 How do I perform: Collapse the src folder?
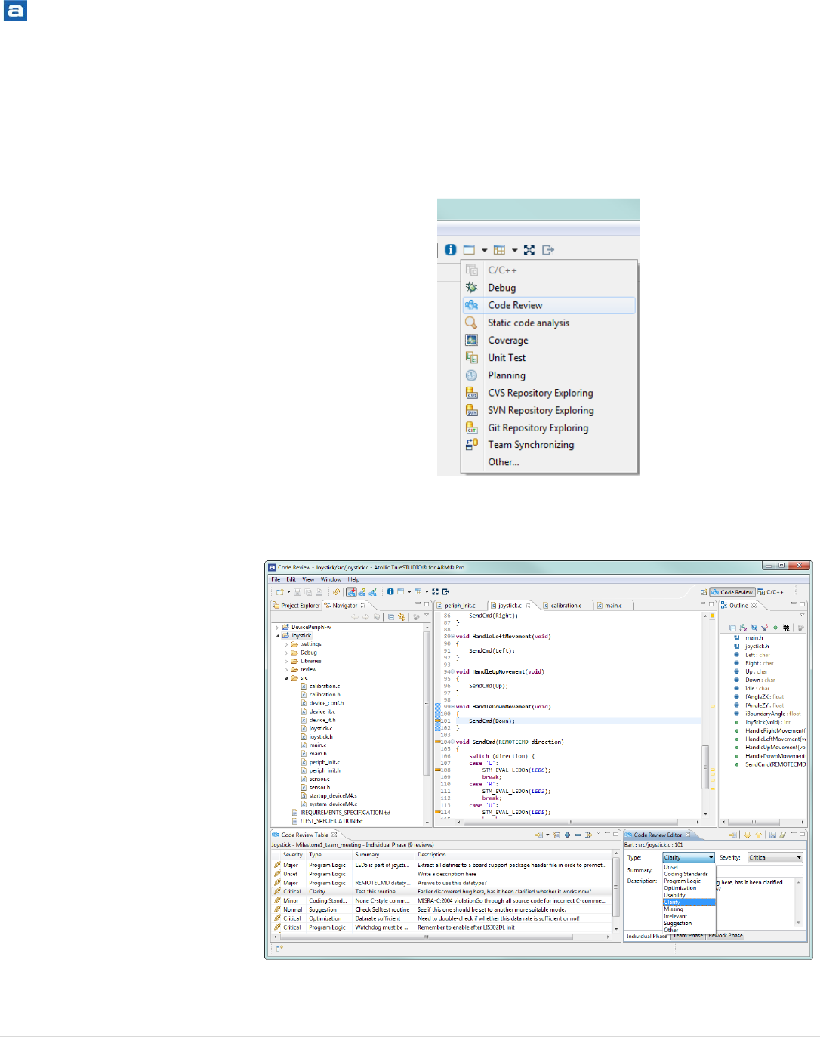tap(286, 677)
